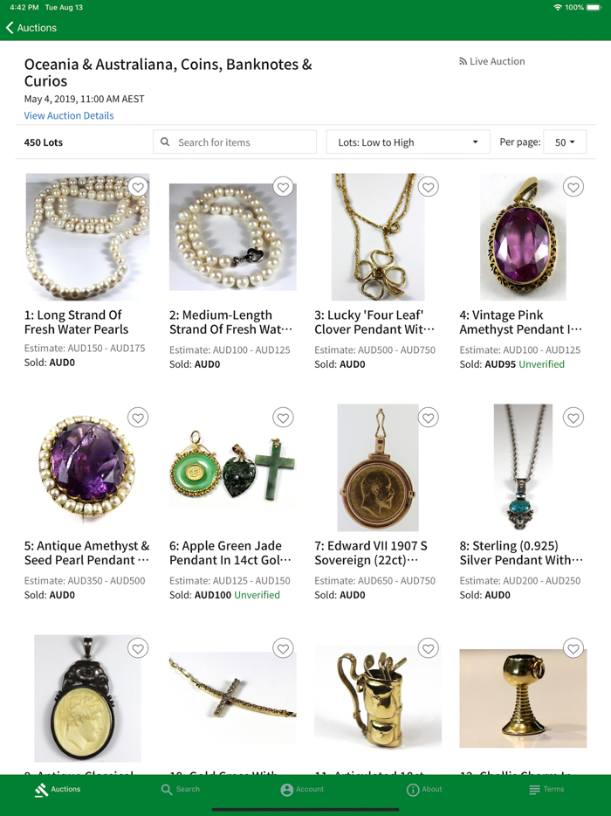The image size is (611, 816).
Task: Favorite the Antique Amethyst & Seed Pearl Pendant
Action: point(138,418)
